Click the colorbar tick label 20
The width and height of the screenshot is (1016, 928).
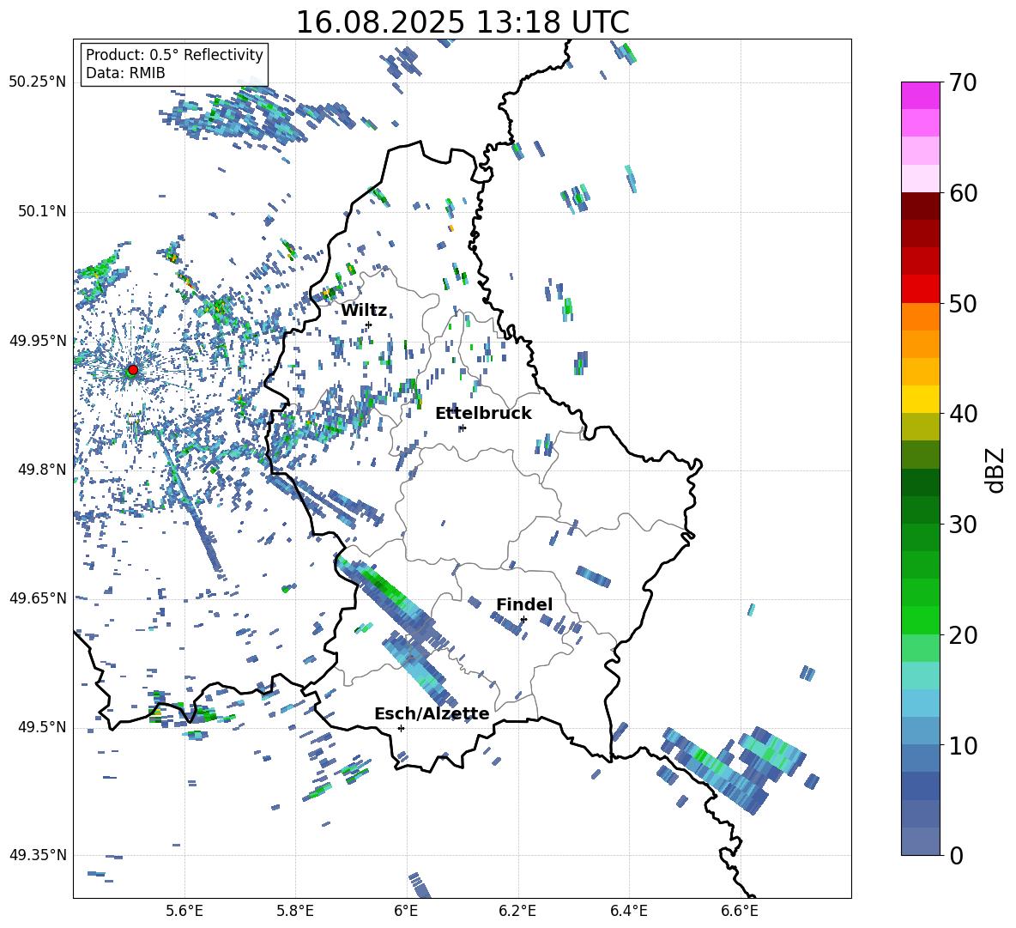pos(963,635)
